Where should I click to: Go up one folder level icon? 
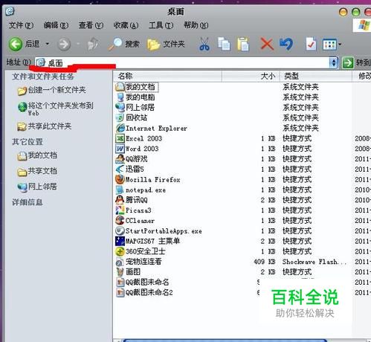coord(93,45)
